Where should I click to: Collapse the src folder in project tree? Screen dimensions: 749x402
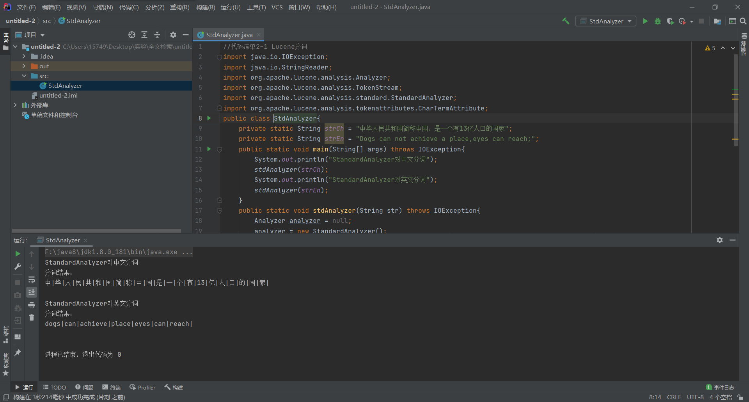click(x=24, y=76)
